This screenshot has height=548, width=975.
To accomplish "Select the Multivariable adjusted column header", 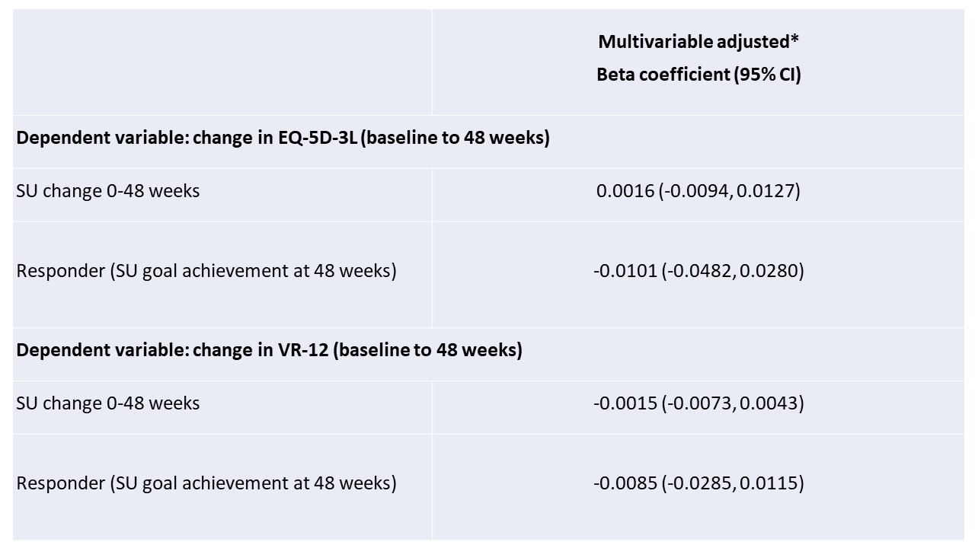I will 698,42.
